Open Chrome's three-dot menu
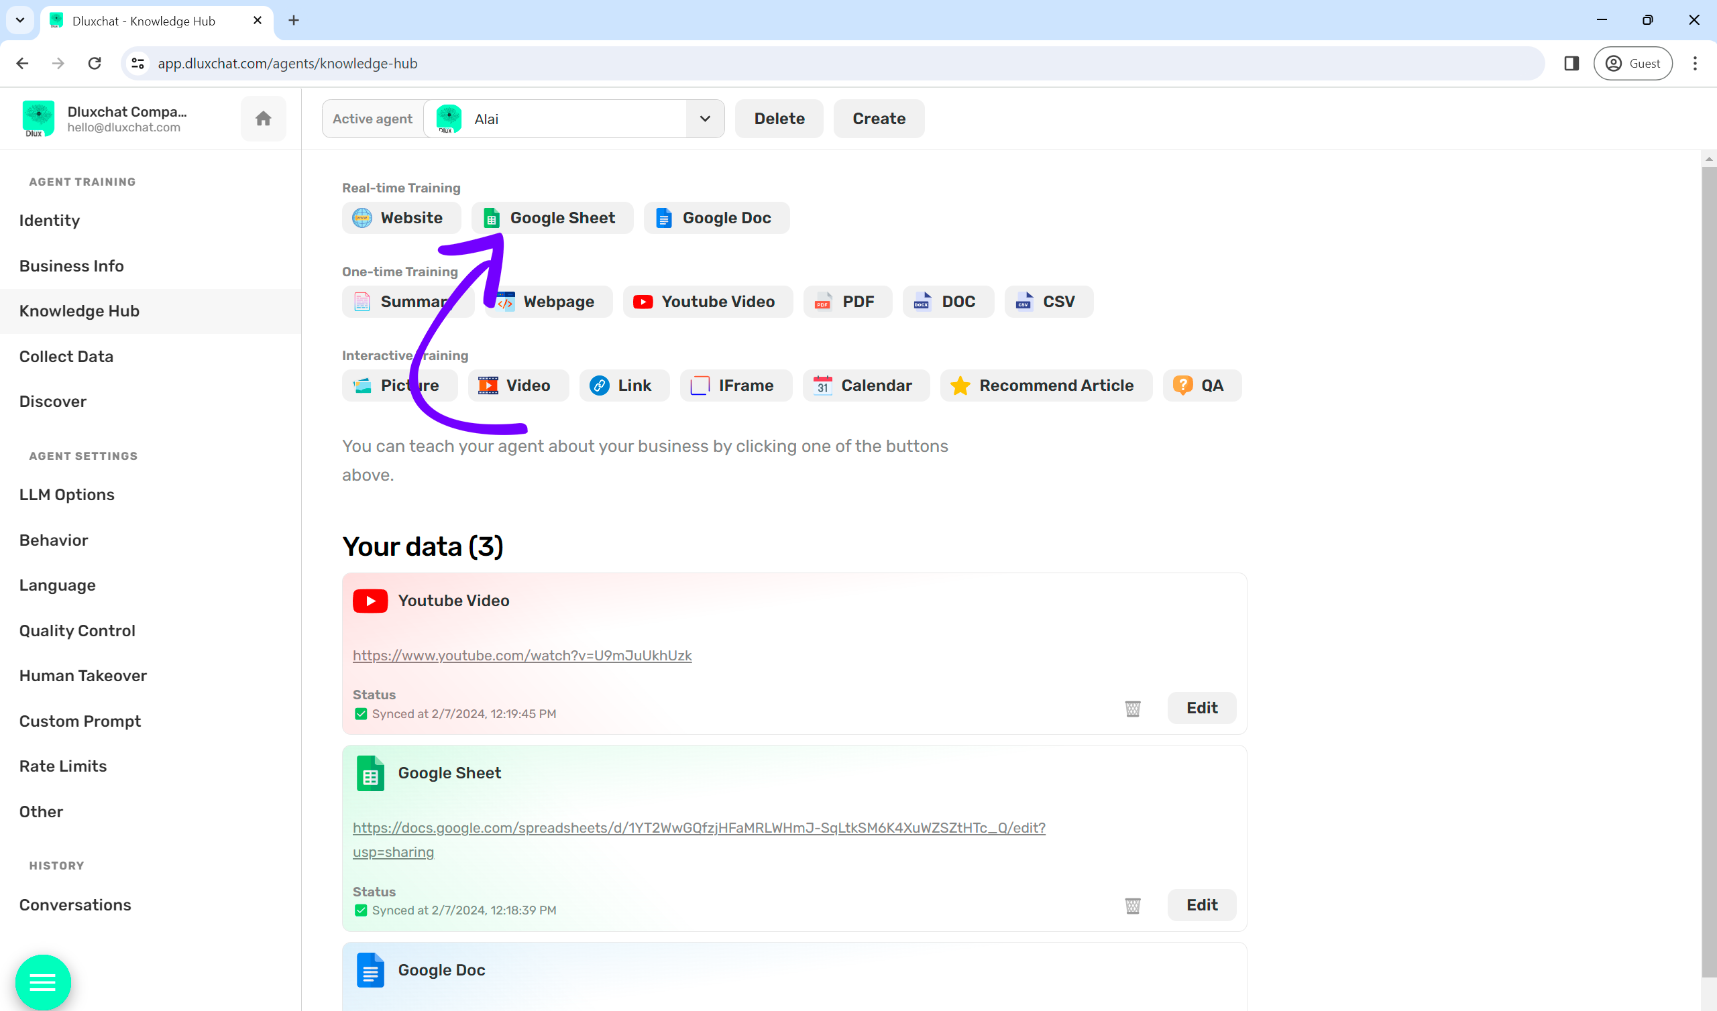Image resolution: width=1717 pixels, height=1011 pixels. (x=1694, y=64)
